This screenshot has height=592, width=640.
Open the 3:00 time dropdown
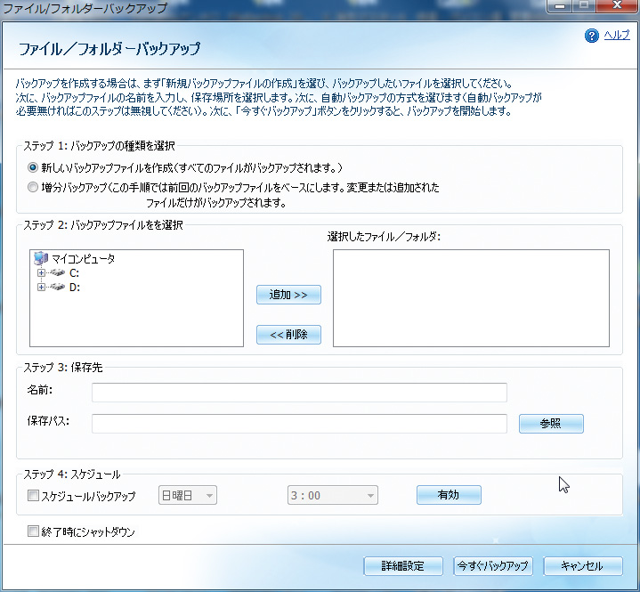(333, 495)
